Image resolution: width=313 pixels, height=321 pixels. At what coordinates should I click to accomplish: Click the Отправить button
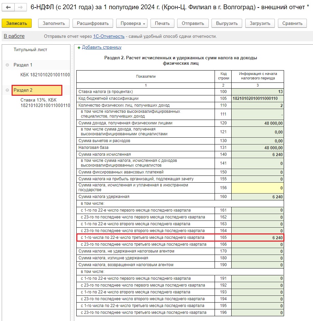(193, 23)
